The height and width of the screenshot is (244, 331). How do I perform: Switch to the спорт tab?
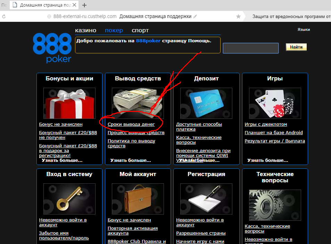point(140,31)
